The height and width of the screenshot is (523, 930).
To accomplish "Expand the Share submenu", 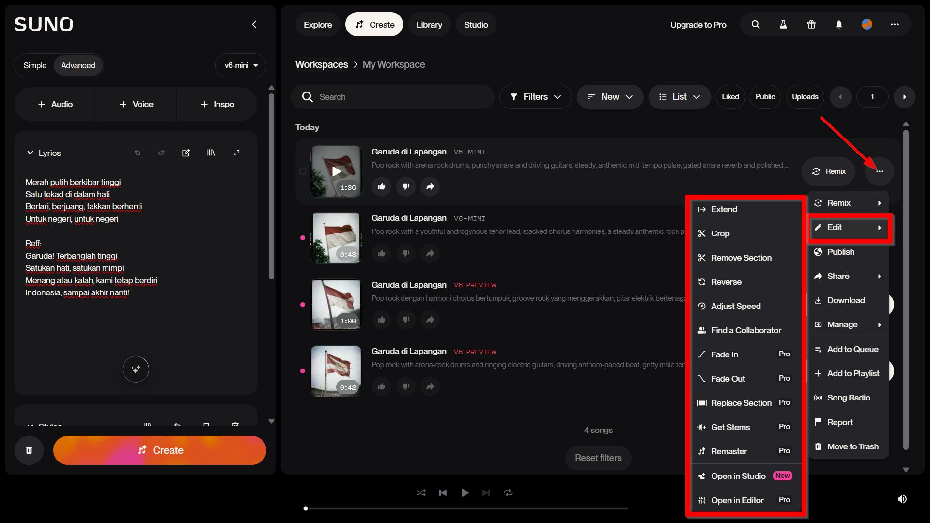I will tap(848, 276).
